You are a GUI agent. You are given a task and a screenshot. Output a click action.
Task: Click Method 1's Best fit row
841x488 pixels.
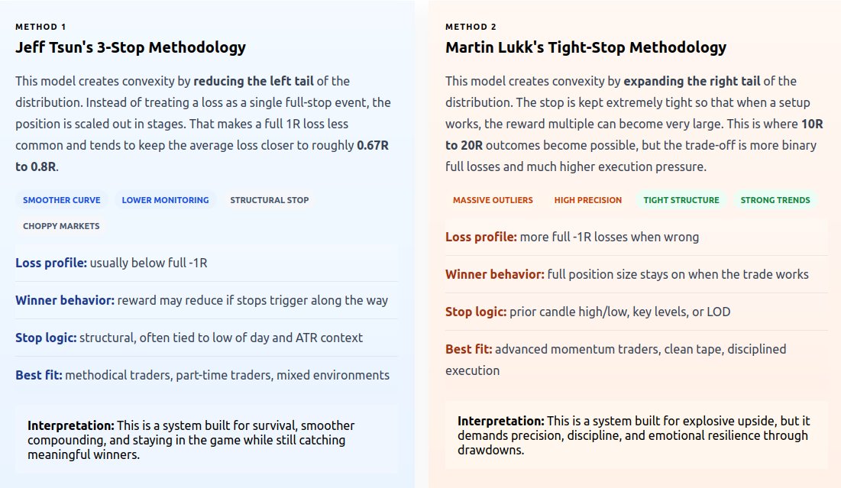pyautogui.click(x=206, y=375)
